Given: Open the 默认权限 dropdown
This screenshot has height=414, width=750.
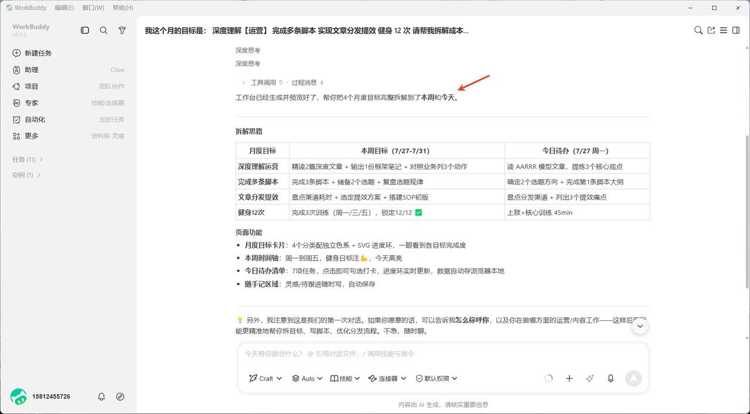Looking at the screenshot, I should [437, 378].
